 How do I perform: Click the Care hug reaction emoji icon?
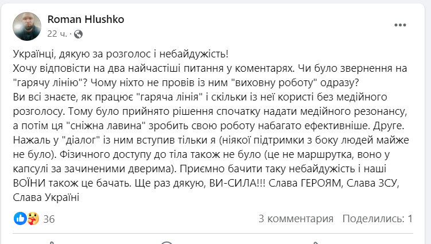tap(32, 218)
